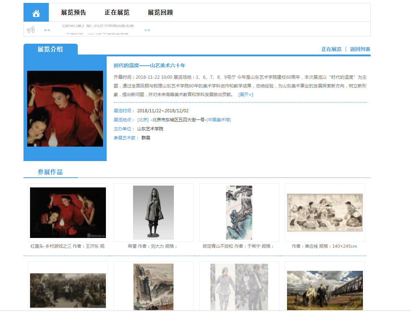Click the previous announcement arrows
This screenshot has width=411, height=312.
click(47, 30)
